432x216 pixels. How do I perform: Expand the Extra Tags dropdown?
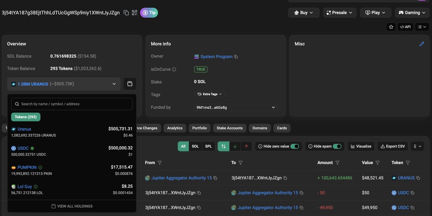coord(210,94)
